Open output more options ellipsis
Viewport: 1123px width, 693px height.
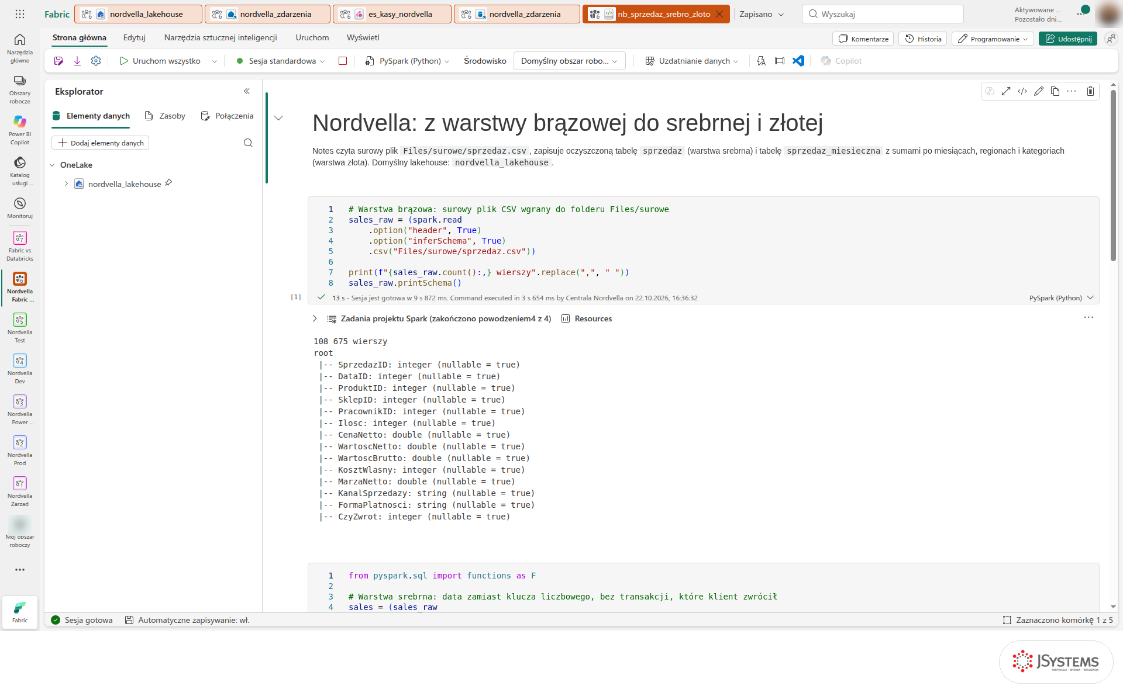tap(1088, 317)
